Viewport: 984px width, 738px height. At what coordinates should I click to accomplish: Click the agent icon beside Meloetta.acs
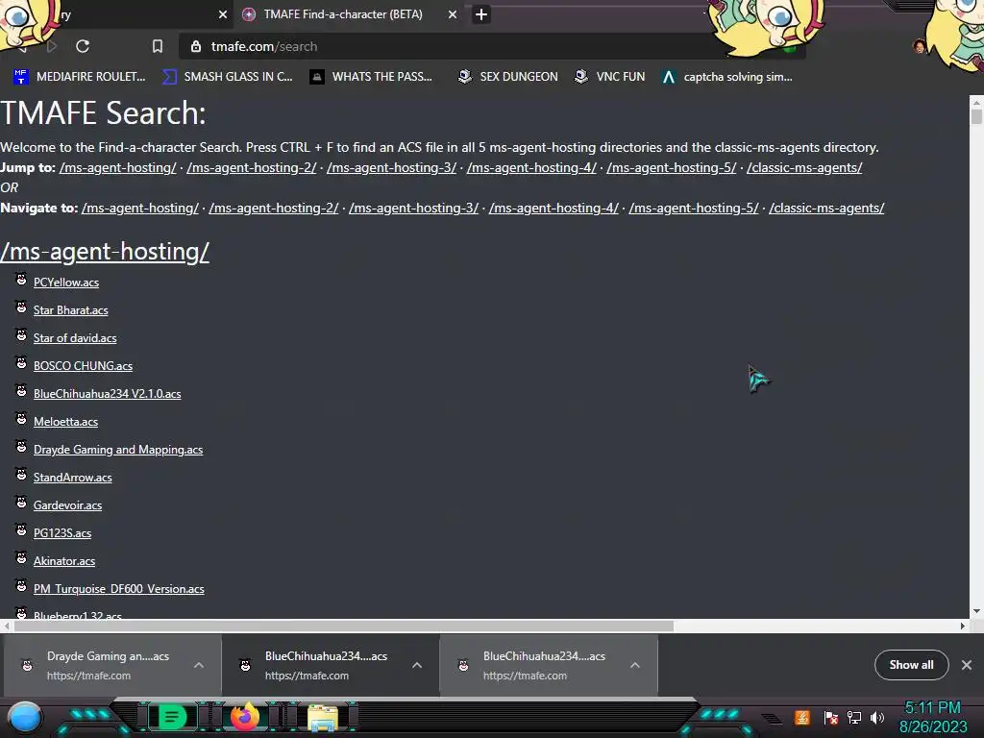pyautogui.click(x=21, y=419)
